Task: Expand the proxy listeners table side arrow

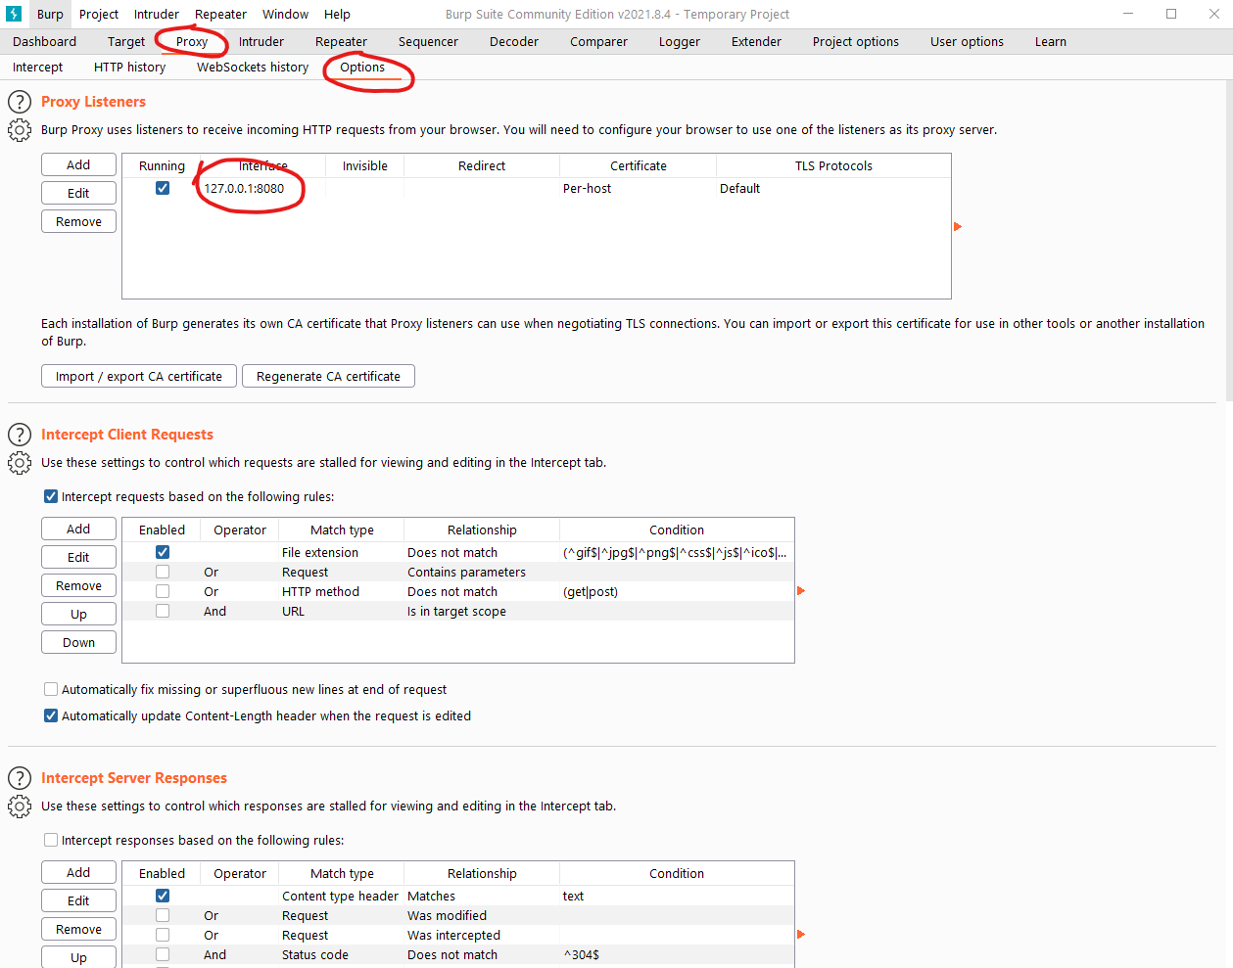Action: (x=958, y=227)
